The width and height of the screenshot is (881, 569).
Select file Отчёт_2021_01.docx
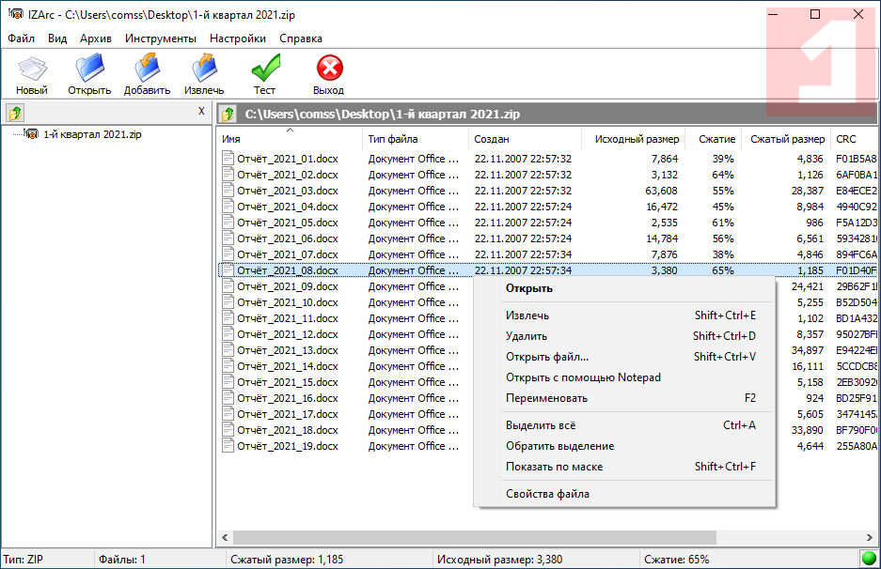tap(288, 159)
